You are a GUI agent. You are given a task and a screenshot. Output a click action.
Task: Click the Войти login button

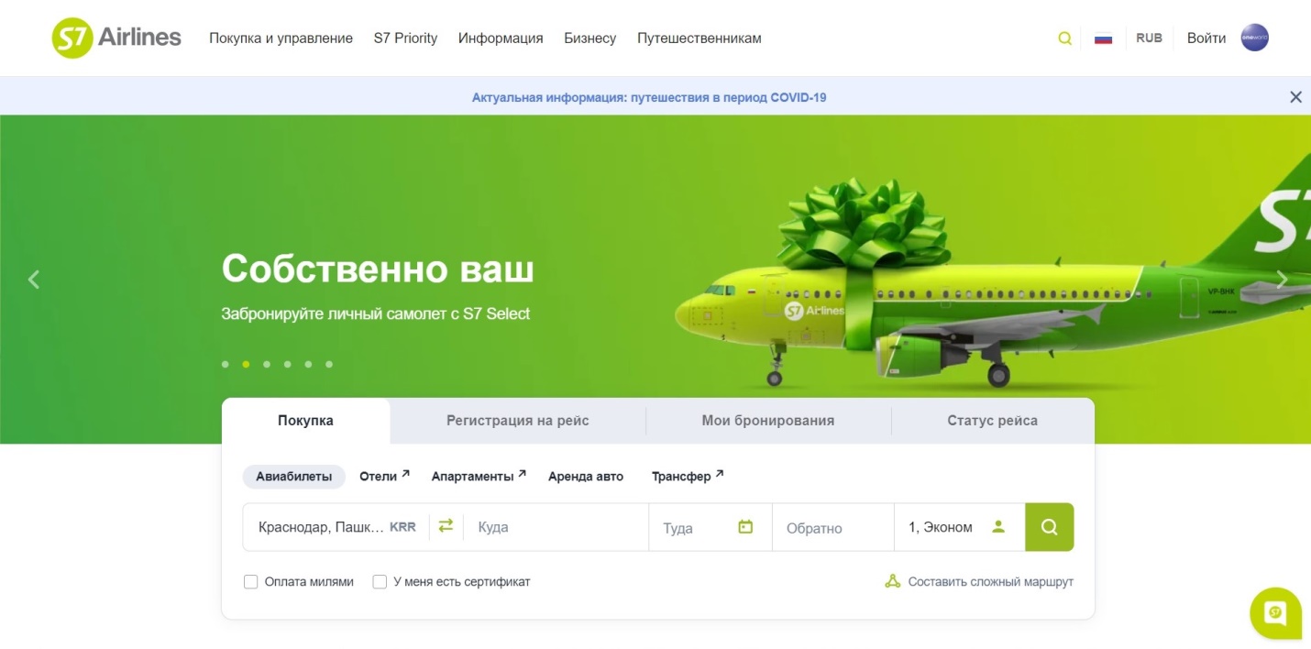coord(1206,38)
